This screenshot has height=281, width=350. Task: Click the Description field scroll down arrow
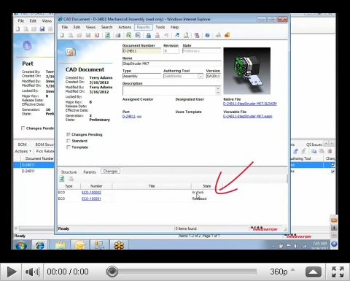pyautogui.click(x=218, y=93)
